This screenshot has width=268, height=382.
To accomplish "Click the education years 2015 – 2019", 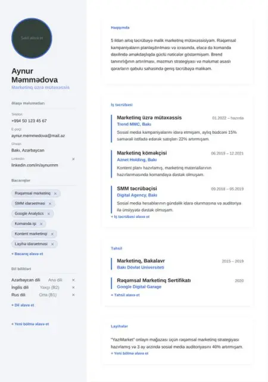I will coord(233,261).
